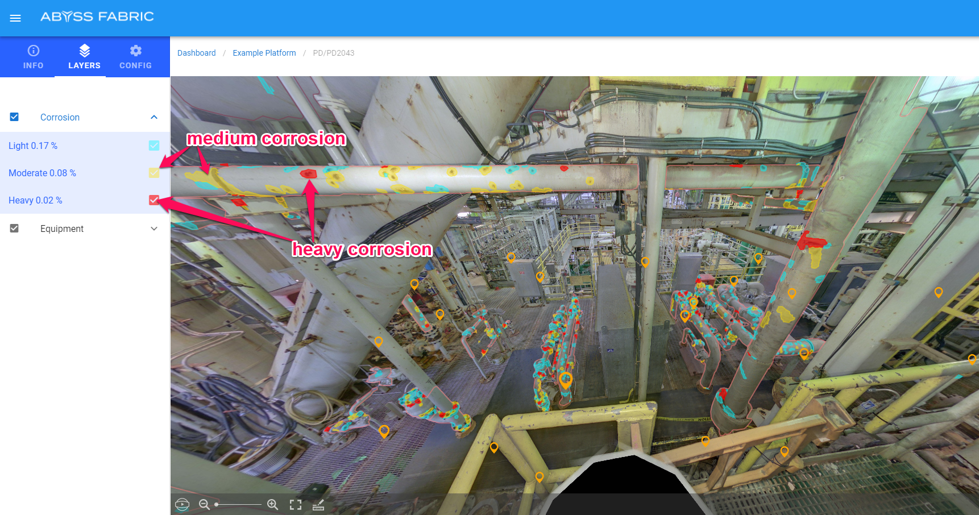
Task: Open the Config tab
Action: pyautogui.click(x=135, y=57)
